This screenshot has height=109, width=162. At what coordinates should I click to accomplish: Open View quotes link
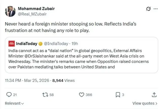(145, 103)
